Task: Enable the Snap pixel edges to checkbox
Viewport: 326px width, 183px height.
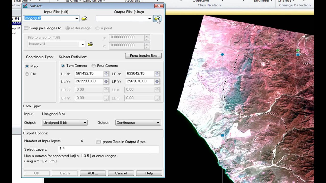Action: tap(26, 28)
